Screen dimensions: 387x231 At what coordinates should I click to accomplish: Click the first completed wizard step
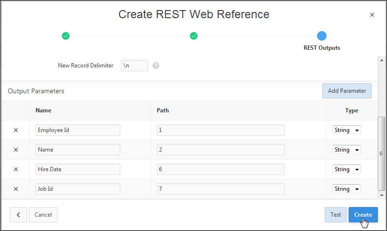click(66, 36)
